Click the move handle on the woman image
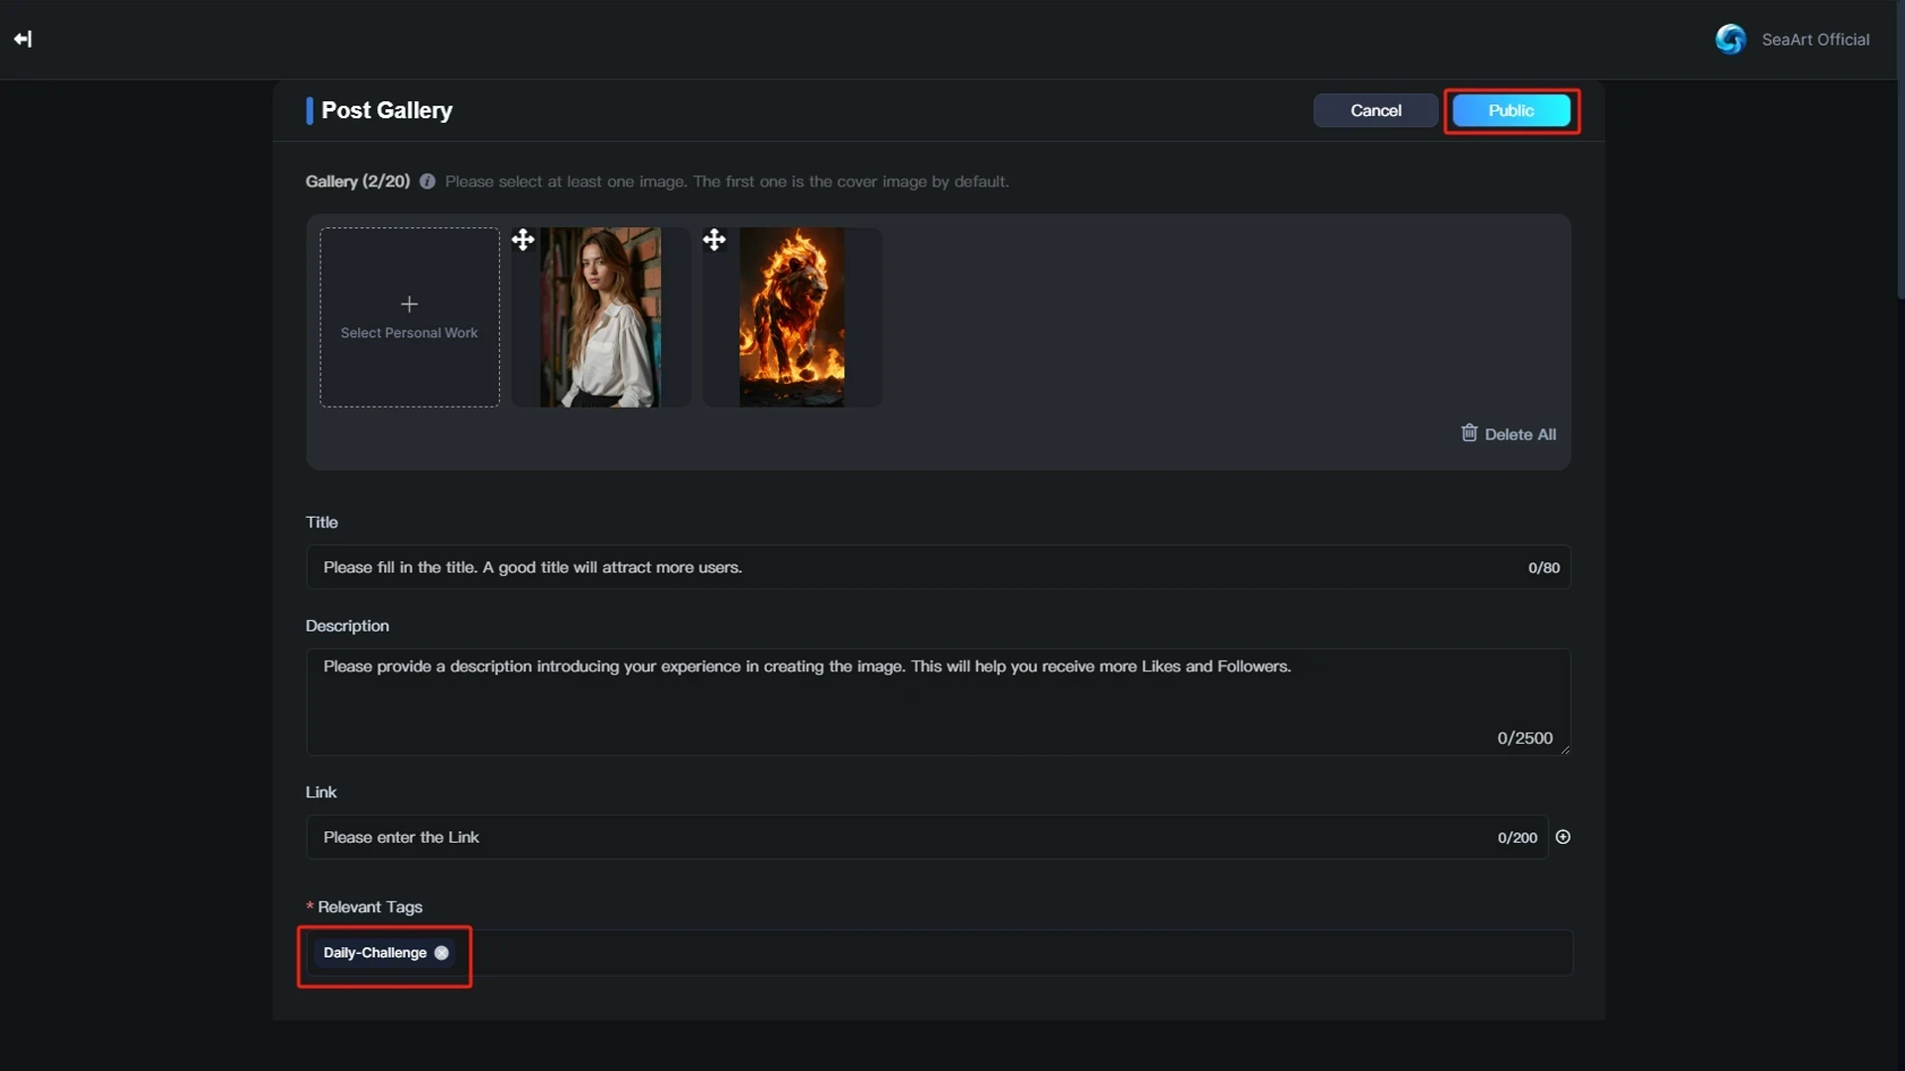This screenshot has width=1905, height=1071. pyautogui.click(x=523, y=240)
